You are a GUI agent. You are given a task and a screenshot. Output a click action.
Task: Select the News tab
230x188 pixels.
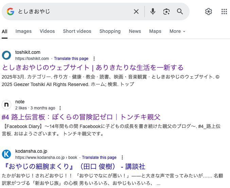pos(135,31)
